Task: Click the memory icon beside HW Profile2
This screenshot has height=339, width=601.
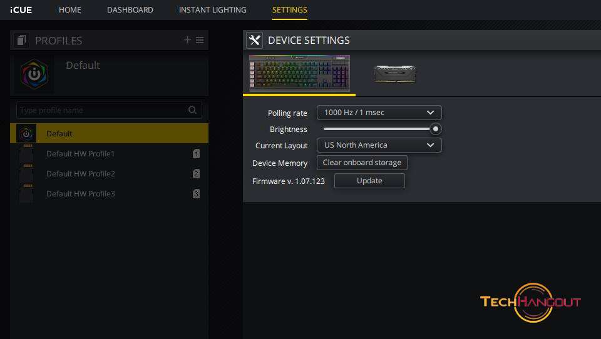Action: pos(27,173)
